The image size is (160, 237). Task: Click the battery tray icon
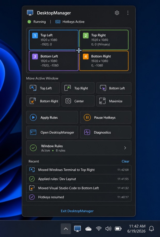click(118, 229)
